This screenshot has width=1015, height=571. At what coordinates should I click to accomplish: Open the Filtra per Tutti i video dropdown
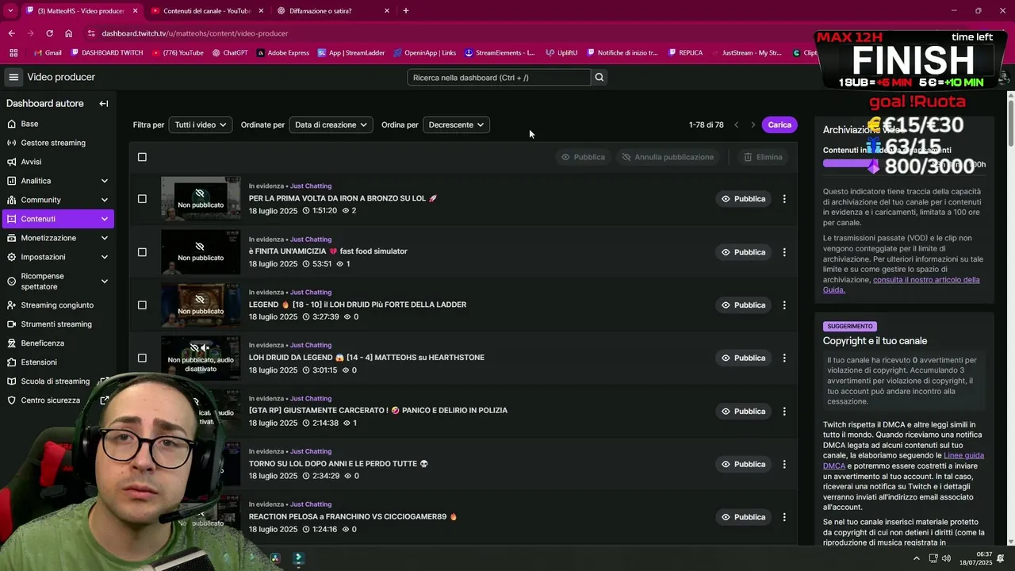(201, 125)
